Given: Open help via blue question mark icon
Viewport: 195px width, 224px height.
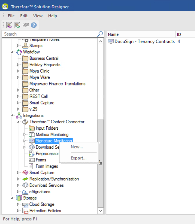Looking at the screenshot, I should pos(34,25).
